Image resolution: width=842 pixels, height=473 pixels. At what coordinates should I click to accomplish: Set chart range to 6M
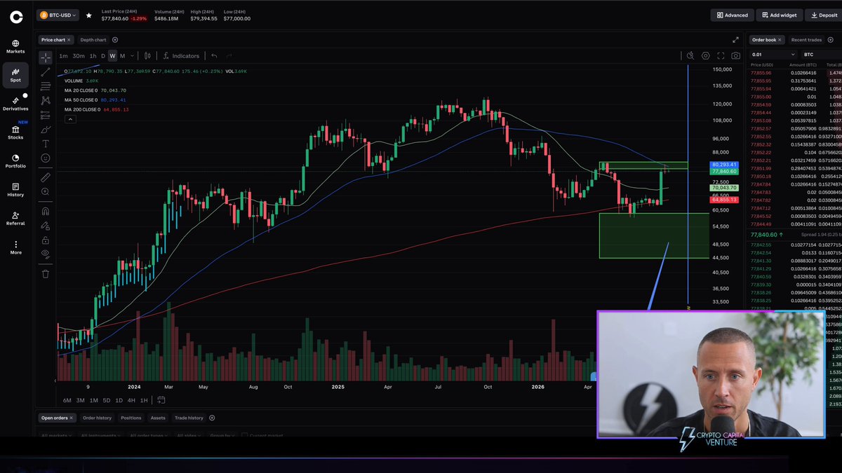(x=67, y=400)
